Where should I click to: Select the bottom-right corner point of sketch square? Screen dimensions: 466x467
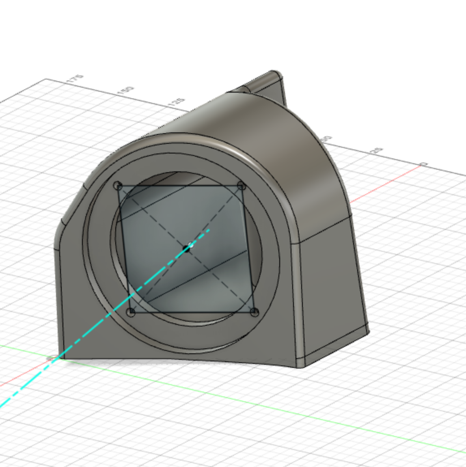[255, 312]
